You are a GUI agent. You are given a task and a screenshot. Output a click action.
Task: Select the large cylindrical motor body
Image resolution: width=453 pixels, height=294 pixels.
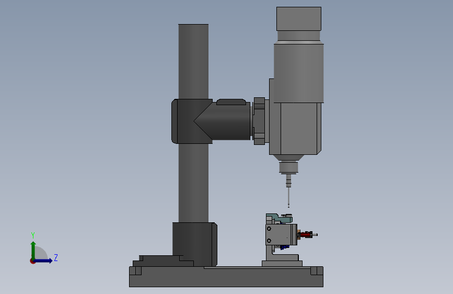click(x=299, y=72)
